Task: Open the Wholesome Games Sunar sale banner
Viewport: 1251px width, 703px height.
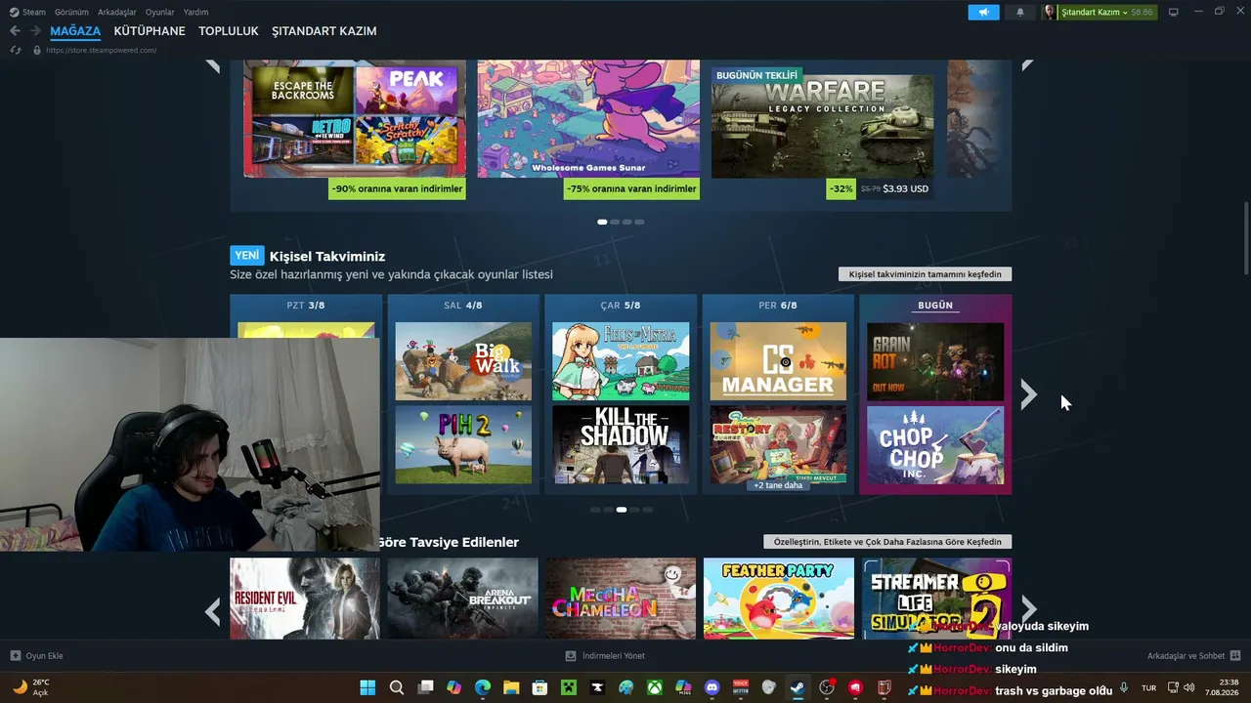Action: pos(588,128)
